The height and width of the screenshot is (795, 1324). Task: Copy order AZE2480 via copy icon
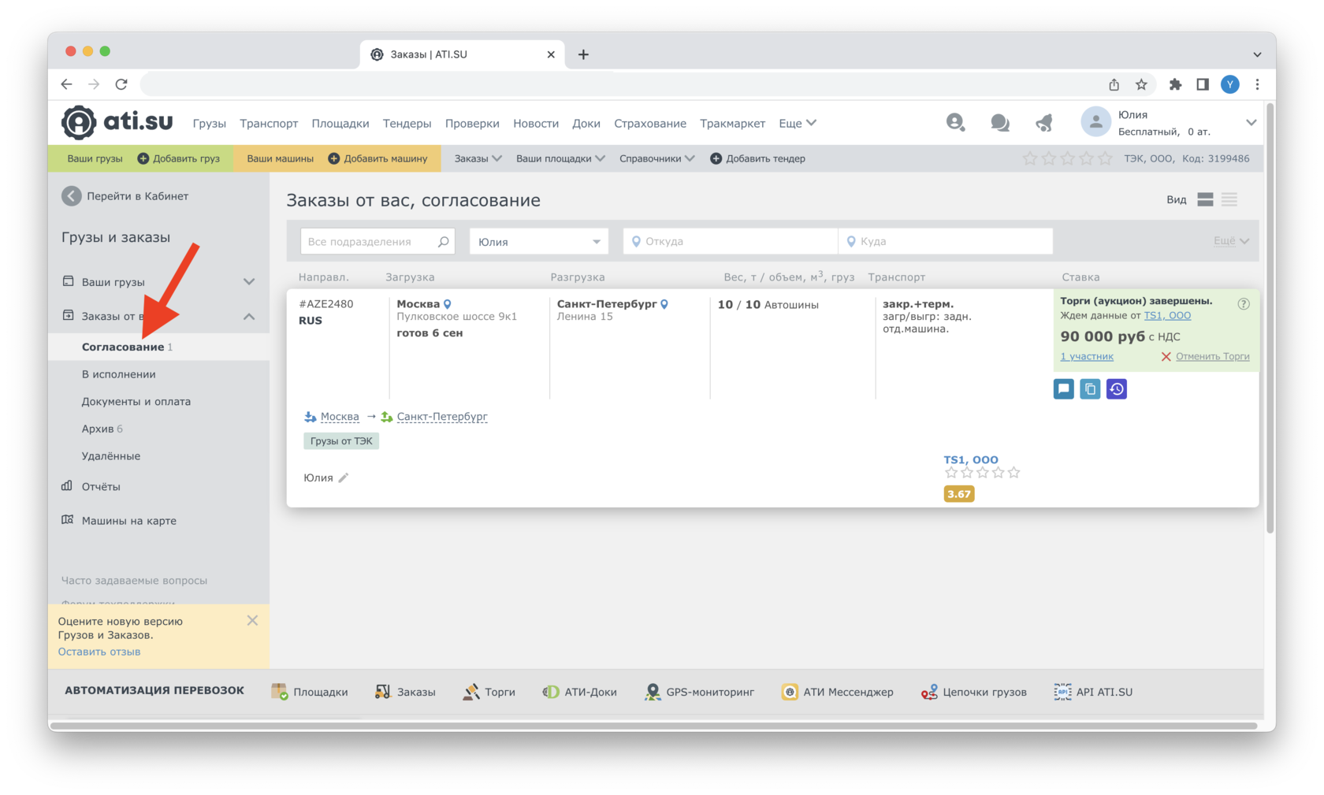1090,388
